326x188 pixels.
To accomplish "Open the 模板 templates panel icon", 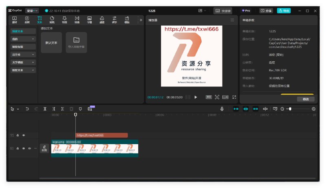I will pyautogui.click(x=127, y=19).
